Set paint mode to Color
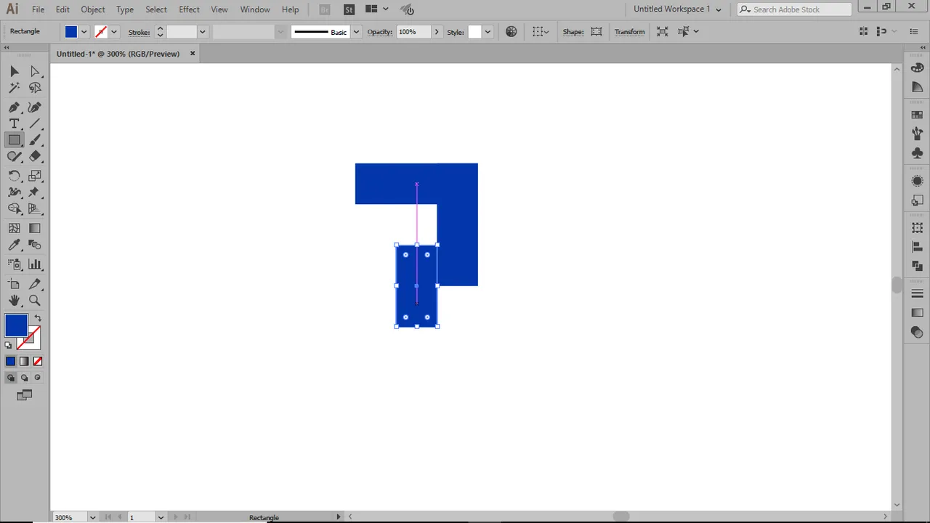This screenshot has height=523, width=930. (x=10, y=361)
